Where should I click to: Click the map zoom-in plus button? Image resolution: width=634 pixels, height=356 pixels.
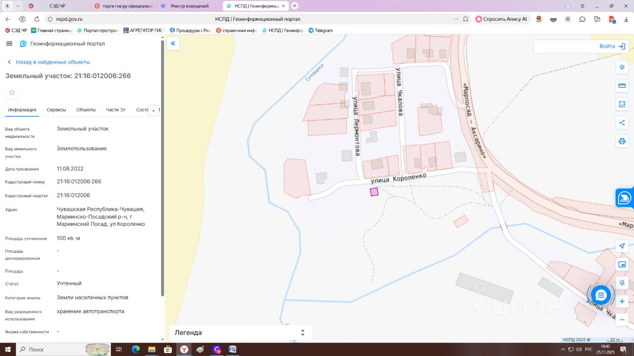point(622,301)
